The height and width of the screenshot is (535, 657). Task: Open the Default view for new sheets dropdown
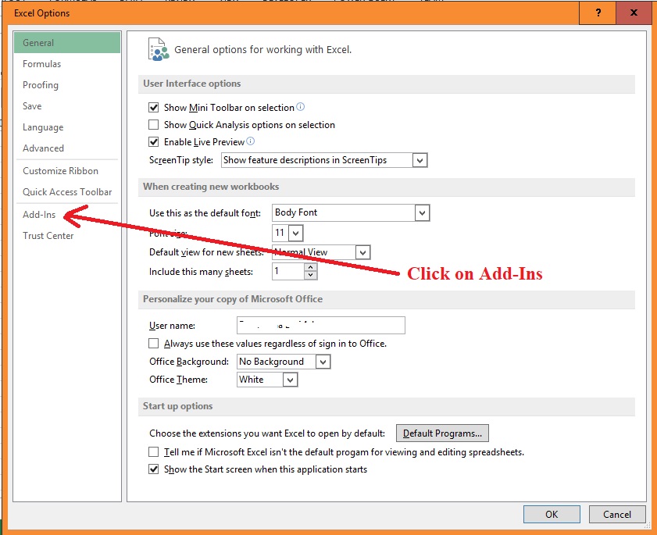[x=361, y=252]
